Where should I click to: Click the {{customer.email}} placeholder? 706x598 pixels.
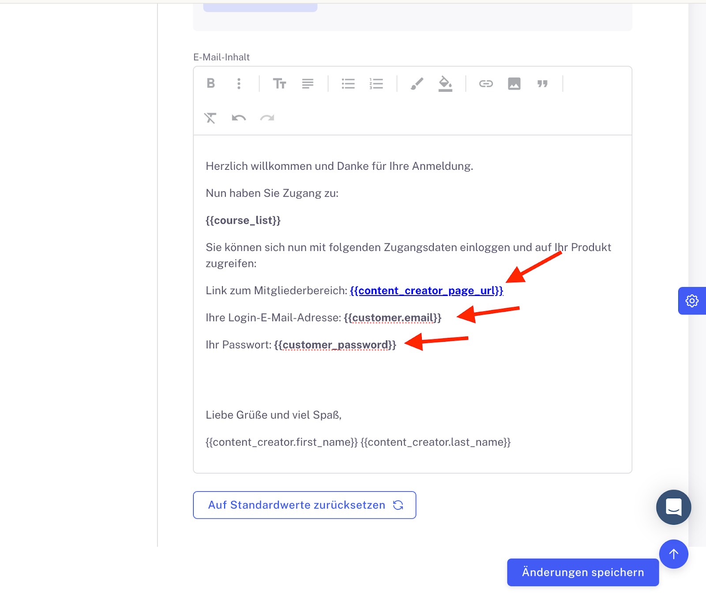click(x=392, y=318)
